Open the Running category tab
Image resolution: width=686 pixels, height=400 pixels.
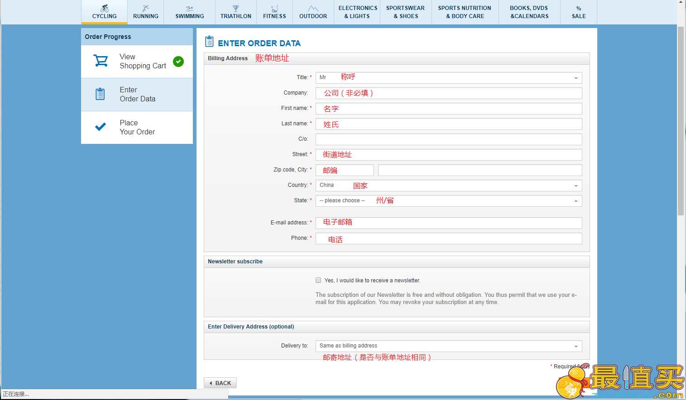click(145, 12)
